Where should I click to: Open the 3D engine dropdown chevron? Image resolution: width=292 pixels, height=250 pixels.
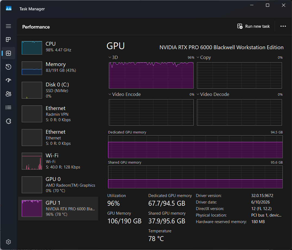coord(110,57)
